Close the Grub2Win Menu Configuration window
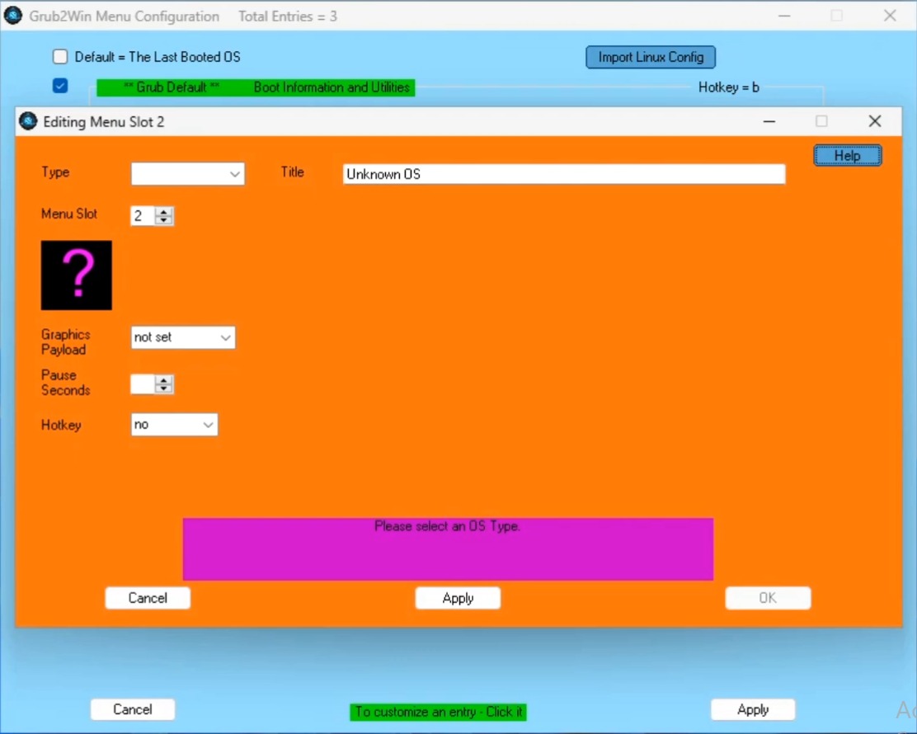Screen dimensions: 917x734 pyautogui.click(x=890, y=16)
